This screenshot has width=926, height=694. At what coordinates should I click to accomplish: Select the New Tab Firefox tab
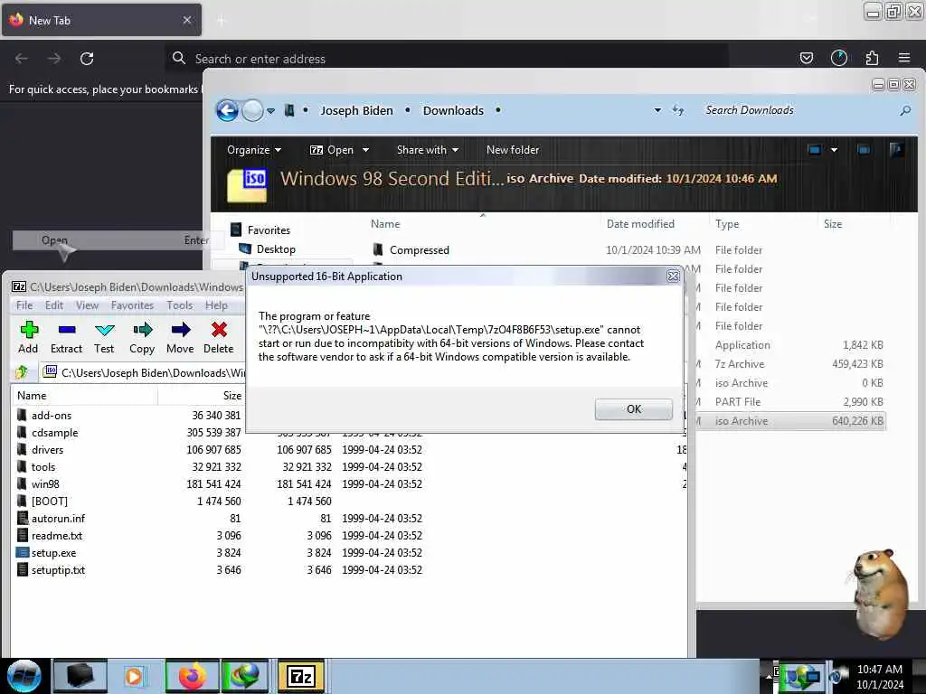click(101, 20)
